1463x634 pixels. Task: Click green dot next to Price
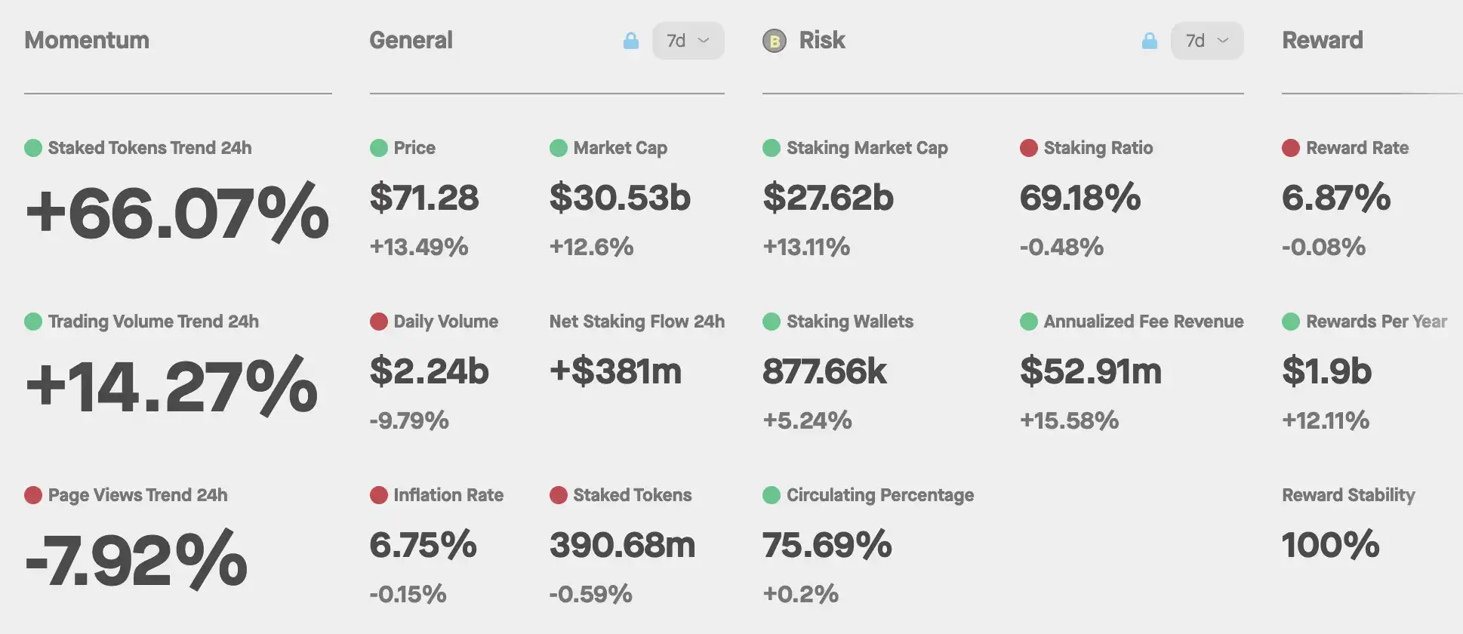[379, 148]
